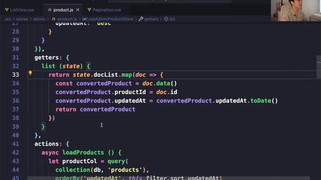Screen dimensions: 321x180
Task: Open the stores breadcrumb segment
Action: pos(22,19)
